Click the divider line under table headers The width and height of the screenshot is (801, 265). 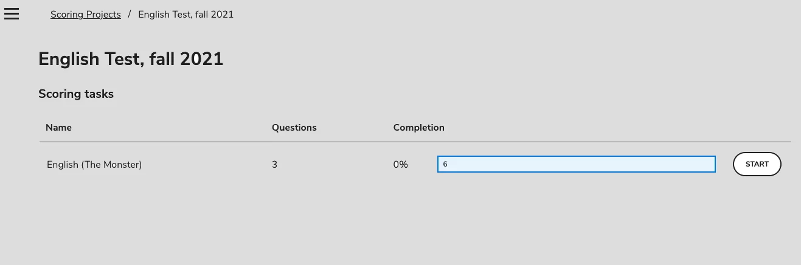pyautogui.click(x=415, y=142)
